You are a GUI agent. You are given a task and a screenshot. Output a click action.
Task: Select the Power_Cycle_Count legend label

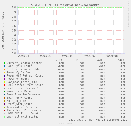pos(20,73)
